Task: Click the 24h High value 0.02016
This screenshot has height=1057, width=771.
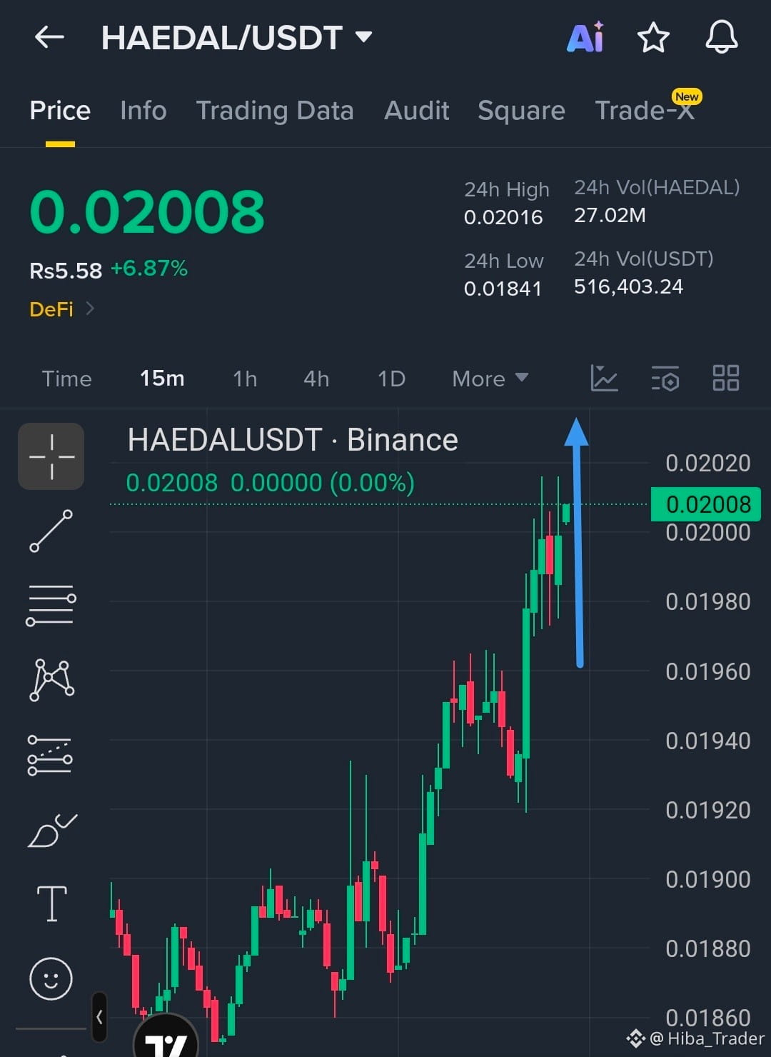Action: 503,217
